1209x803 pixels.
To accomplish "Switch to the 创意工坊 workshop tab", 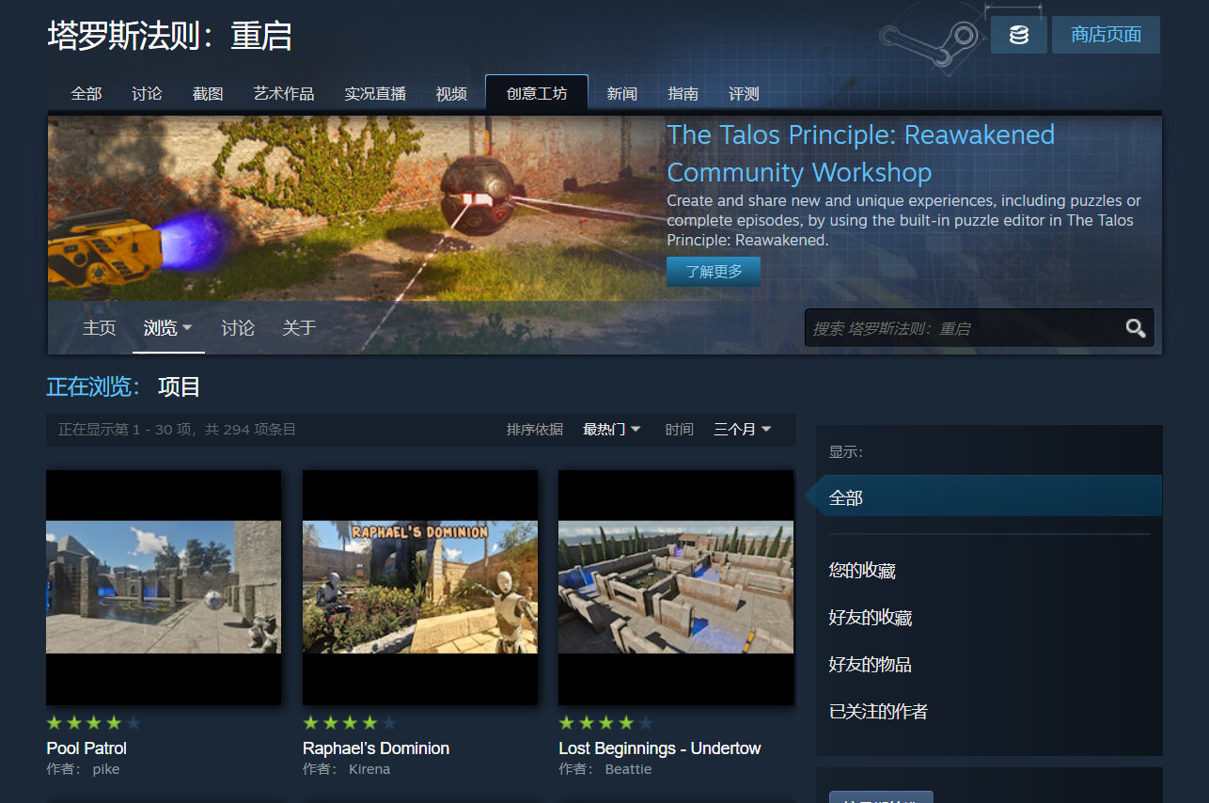I will tap(537, 93).
